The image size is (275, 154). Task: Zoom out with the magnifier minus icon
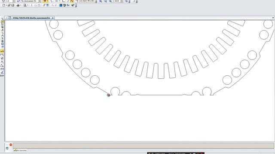click(x=105, y=1)
